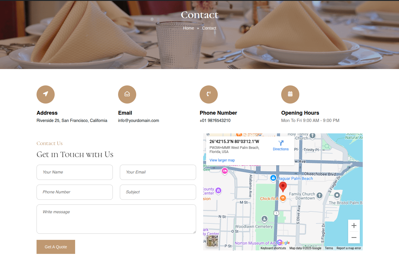Screen dimensions: 399x277
Task: Select Family Church Downtown marker icon
Action: point(319,195)
